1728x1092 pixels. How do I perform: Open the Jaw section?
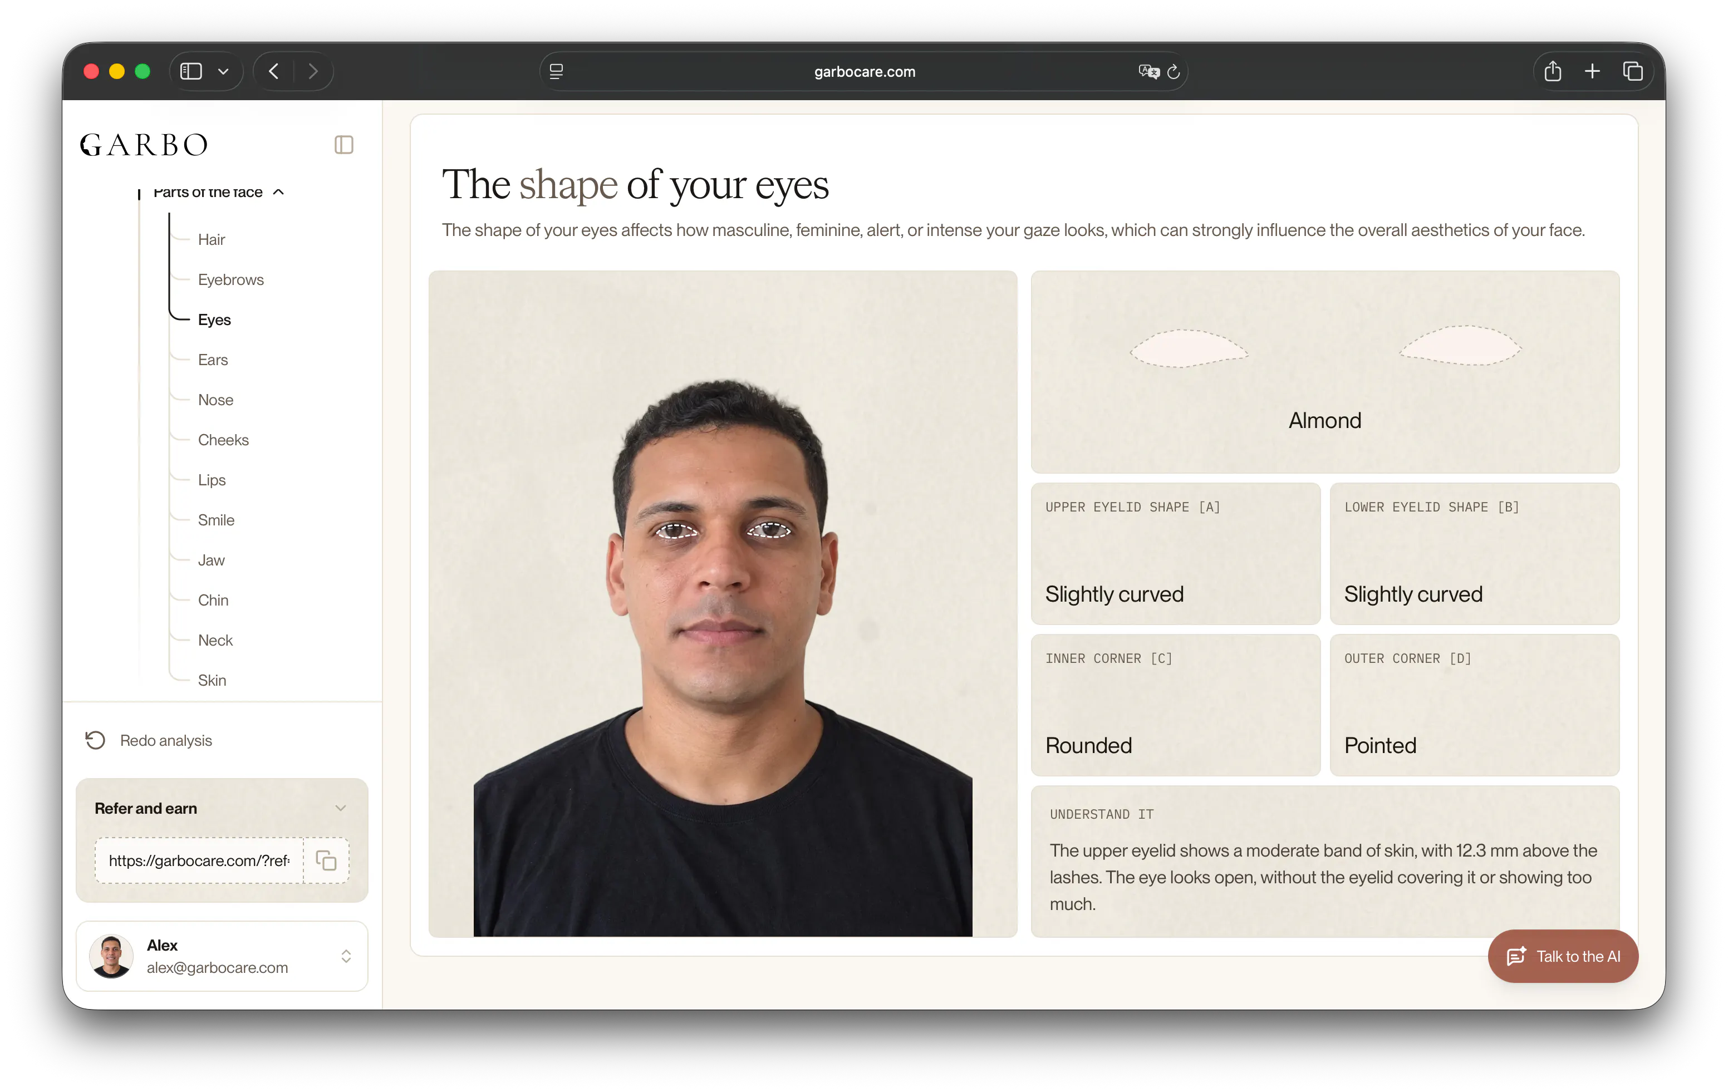coord(211,560)
